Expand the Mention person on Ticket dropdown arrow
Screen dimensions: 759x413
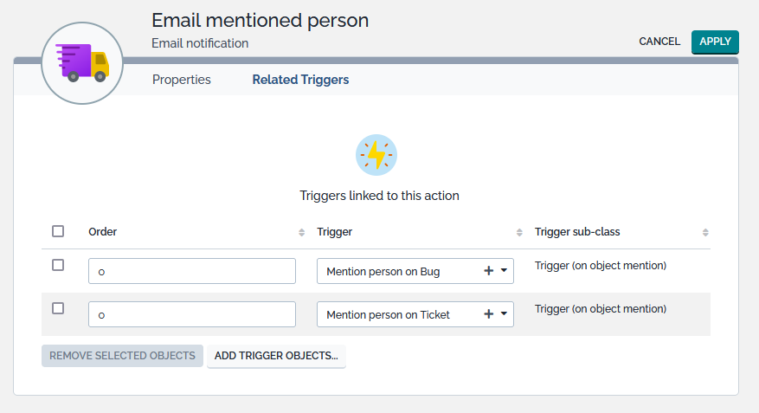coord(504,314)
